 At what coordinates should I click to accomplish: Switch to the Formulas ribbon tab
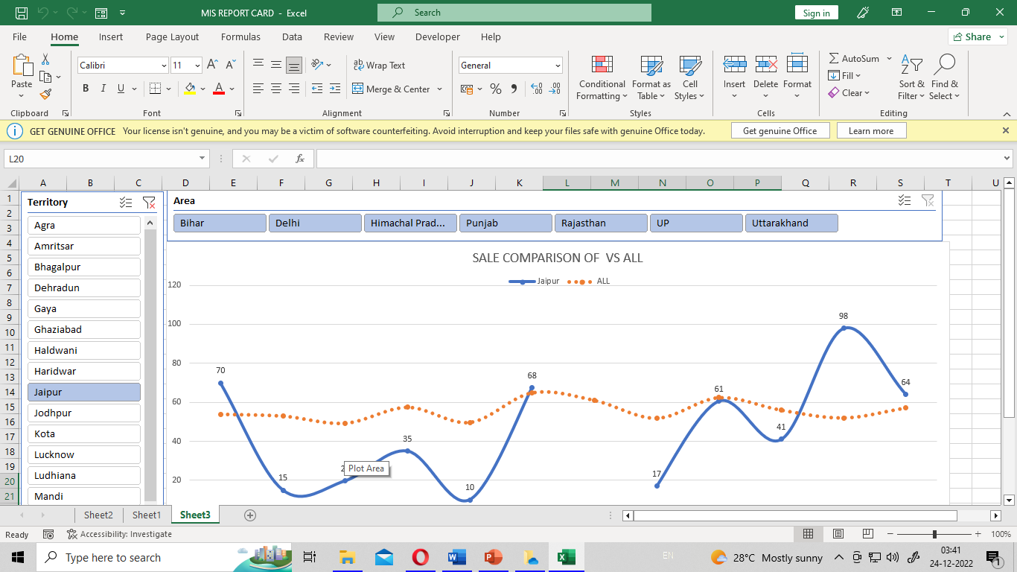[x=240, y=36]
